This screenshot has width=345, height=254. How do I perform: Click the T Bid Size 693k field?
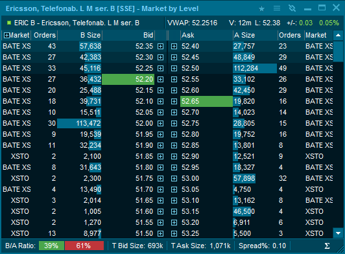click(x=137, y=246)
